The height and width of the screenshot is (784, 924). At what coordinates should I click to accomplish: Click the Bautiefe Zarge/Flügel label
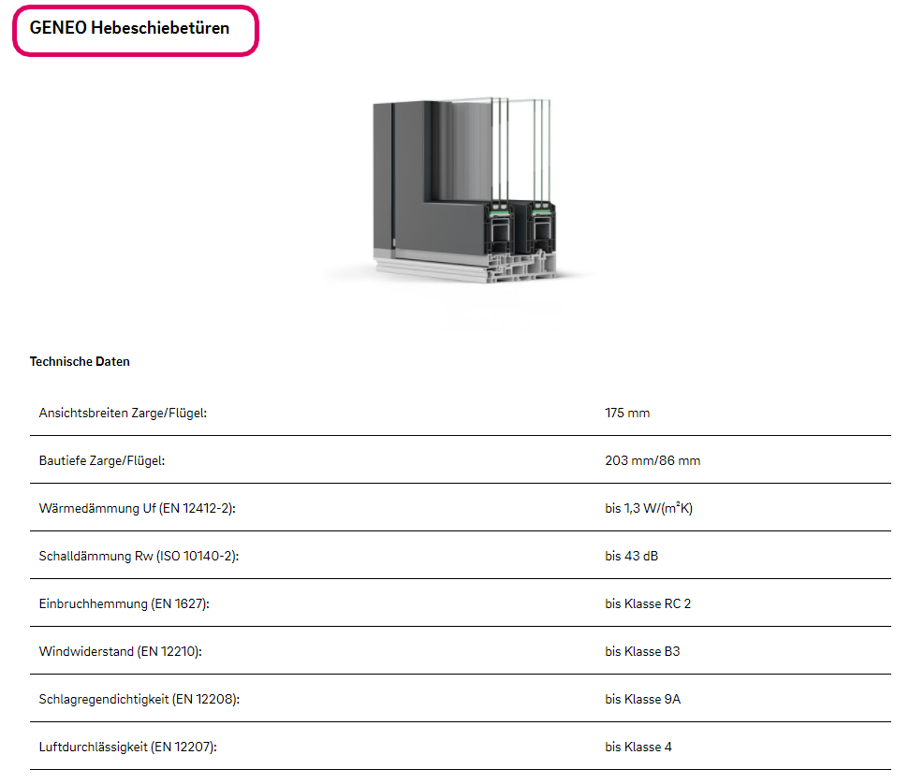102,460
